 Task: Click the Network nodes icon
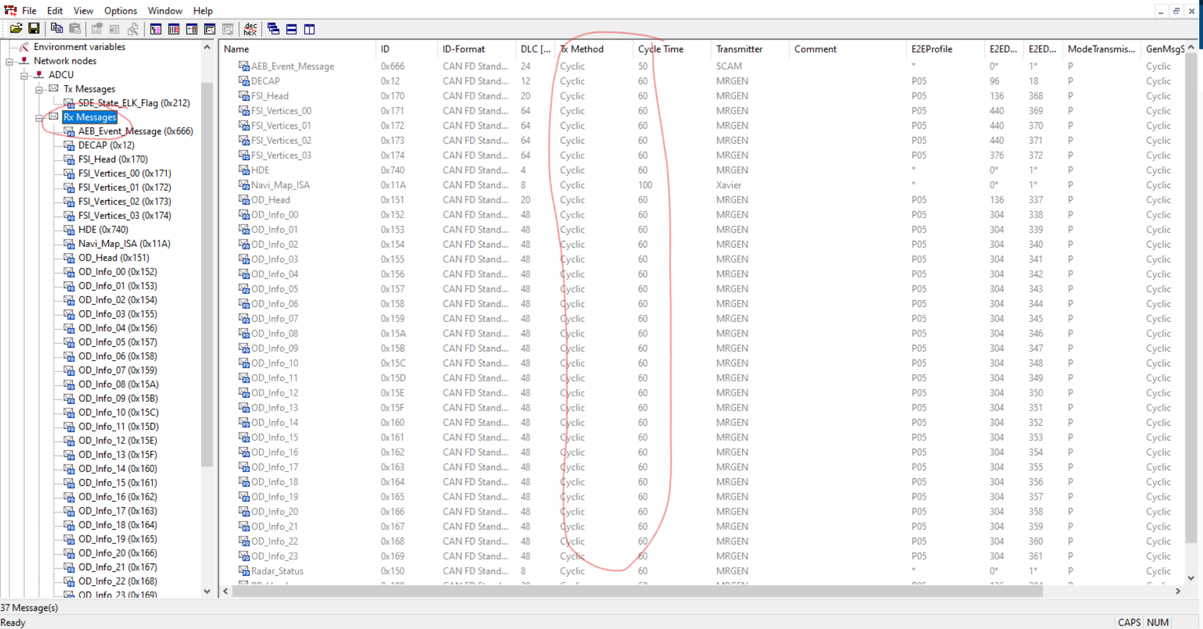pyautogui.click(x=24, y=61)
